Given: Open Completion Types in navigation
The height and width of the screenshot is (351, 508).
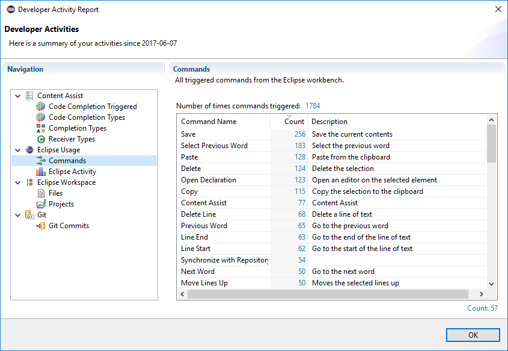Looking at the screenshot, I should [78, 128].
